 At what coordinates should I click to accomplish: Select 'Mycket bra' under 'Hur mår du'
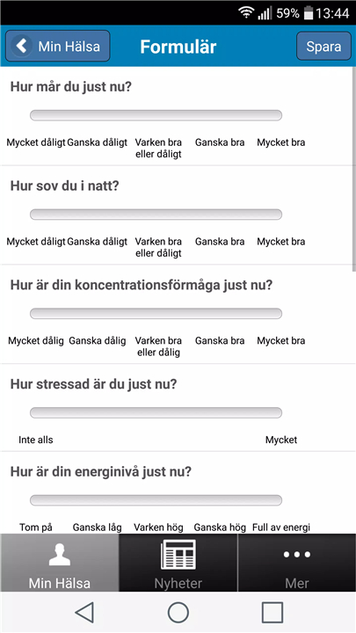point(281,142)
